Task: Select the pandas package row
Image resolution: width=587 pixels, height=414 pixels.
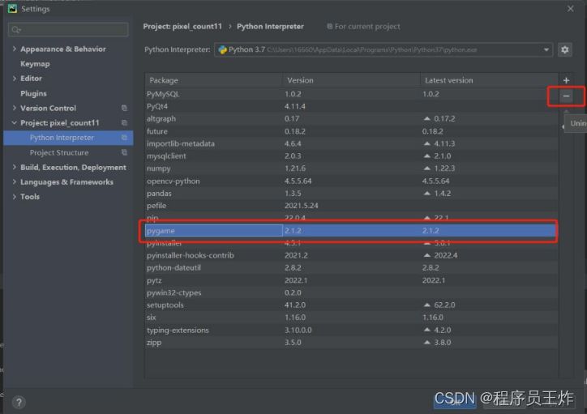Action: (x=351, y=194)
